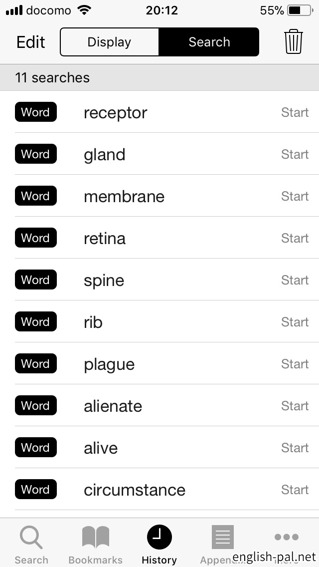Open the alive history entry
This screenshot has width=319, height=567.
[101, 448]
